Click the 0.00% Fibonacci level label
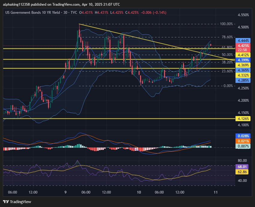The height and width of the screenshot is (207, 255). [228, 86]
